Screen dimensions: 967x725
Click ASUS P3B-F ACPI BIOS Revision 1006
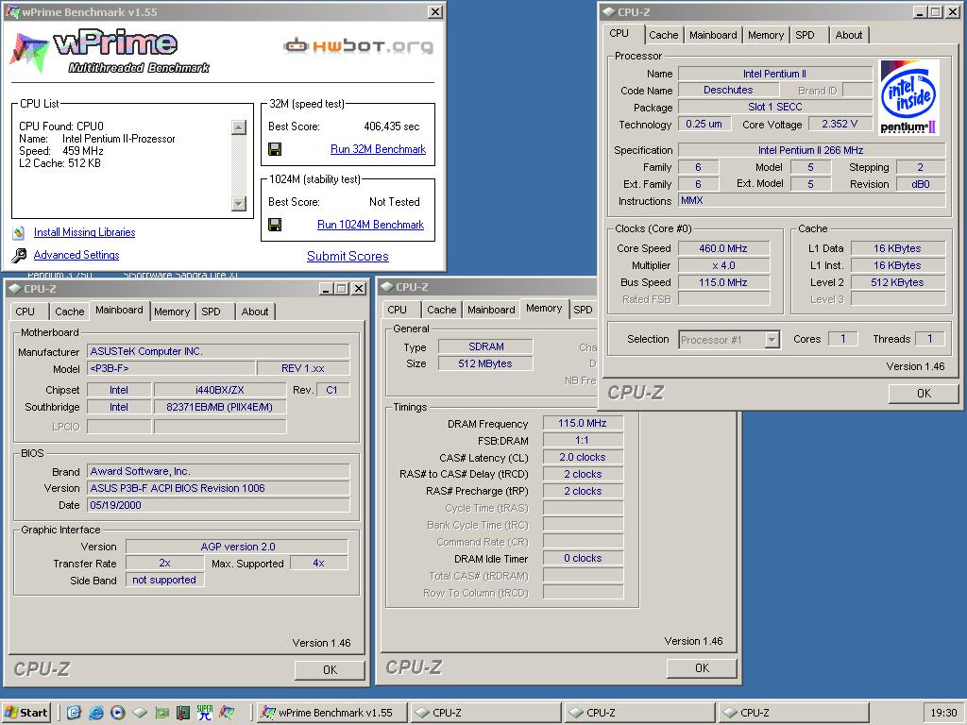[218, 488]
